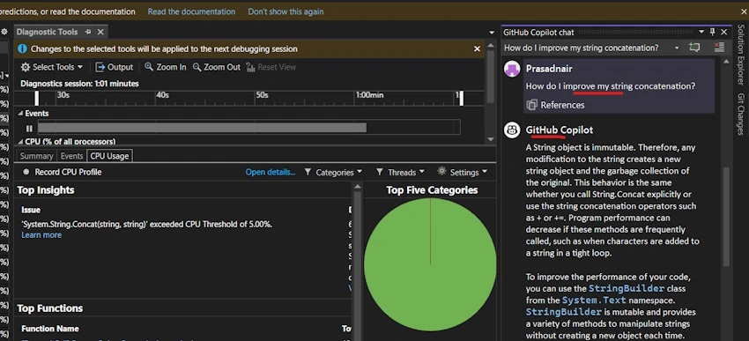Switch to the Events tab
This screenshot has width=749, height=341.
click(x=71, y=156)
